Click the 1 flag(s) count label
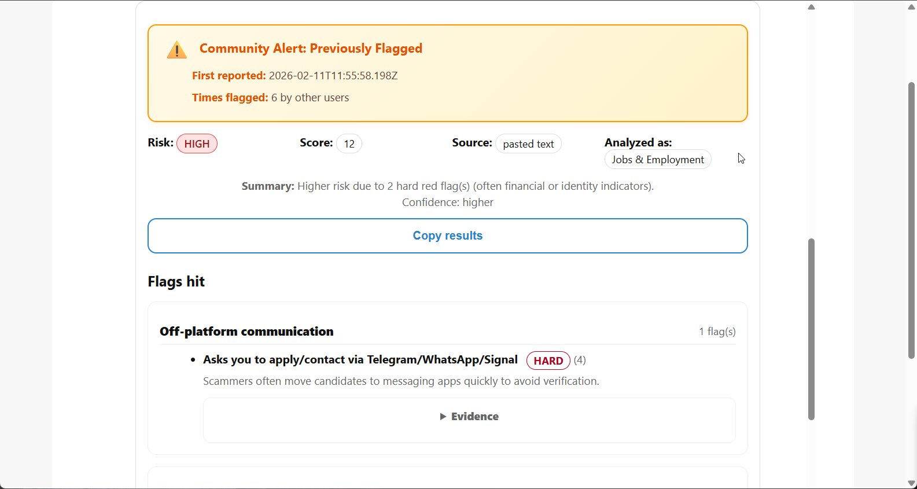 (717, 332)
